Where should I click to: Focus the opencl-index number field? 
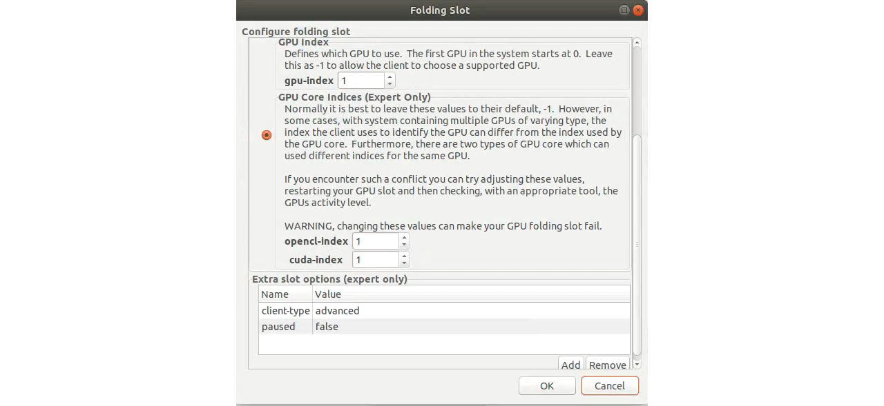(x=376, y=241)
